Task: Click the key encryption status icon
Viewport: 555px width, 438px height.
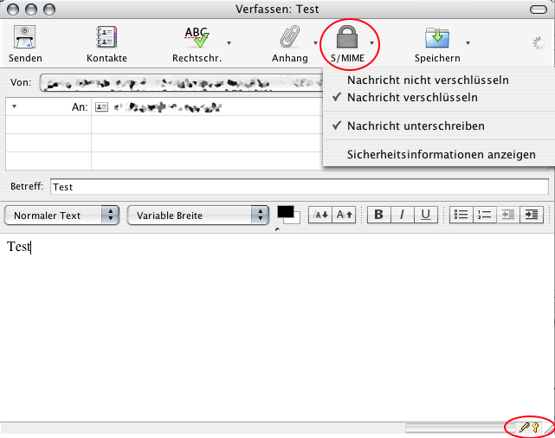Action: (x=536, y=428)
